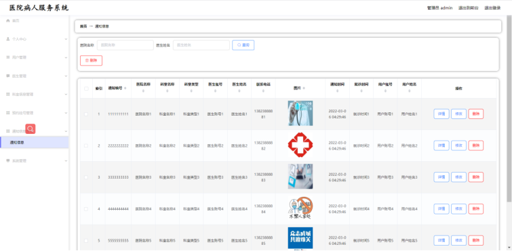Expand the 个人中心 sidebar menu

tap(35, 39)
